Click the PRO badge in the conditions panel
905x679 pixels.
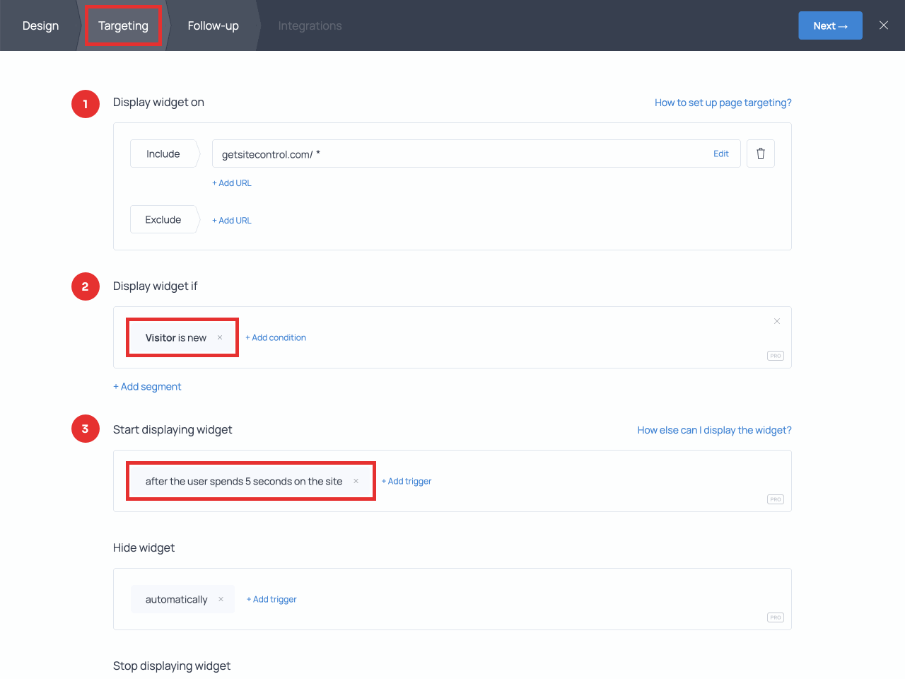pos(775,356)
